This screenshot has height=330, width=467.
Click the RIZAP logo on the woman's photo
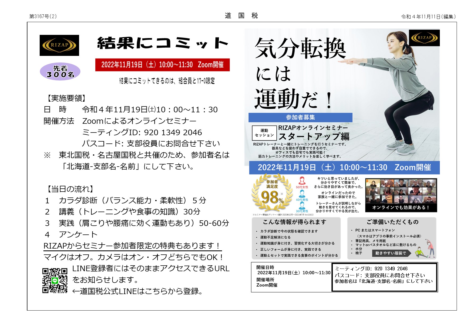(424, 38)
